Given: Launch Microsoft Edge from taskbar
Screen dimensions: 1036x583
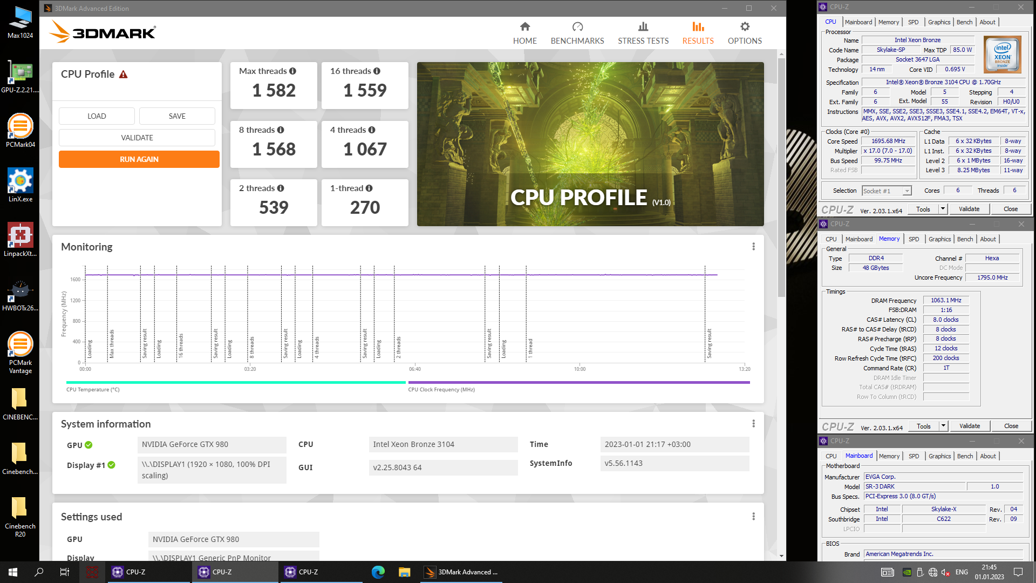Looking at the screenshot, I should click(x=378, y=572).
